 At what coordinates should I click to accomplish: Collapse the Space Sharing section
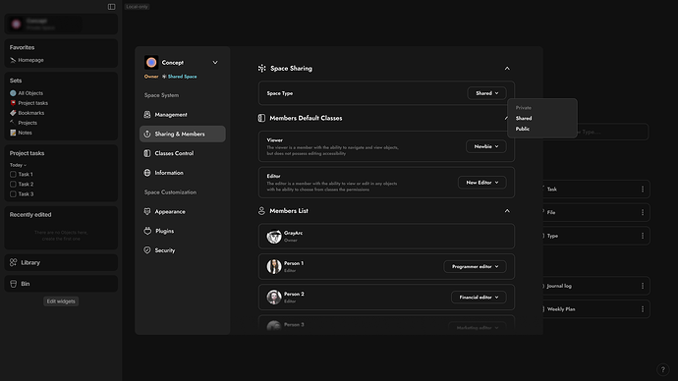[x=507, y=69]
